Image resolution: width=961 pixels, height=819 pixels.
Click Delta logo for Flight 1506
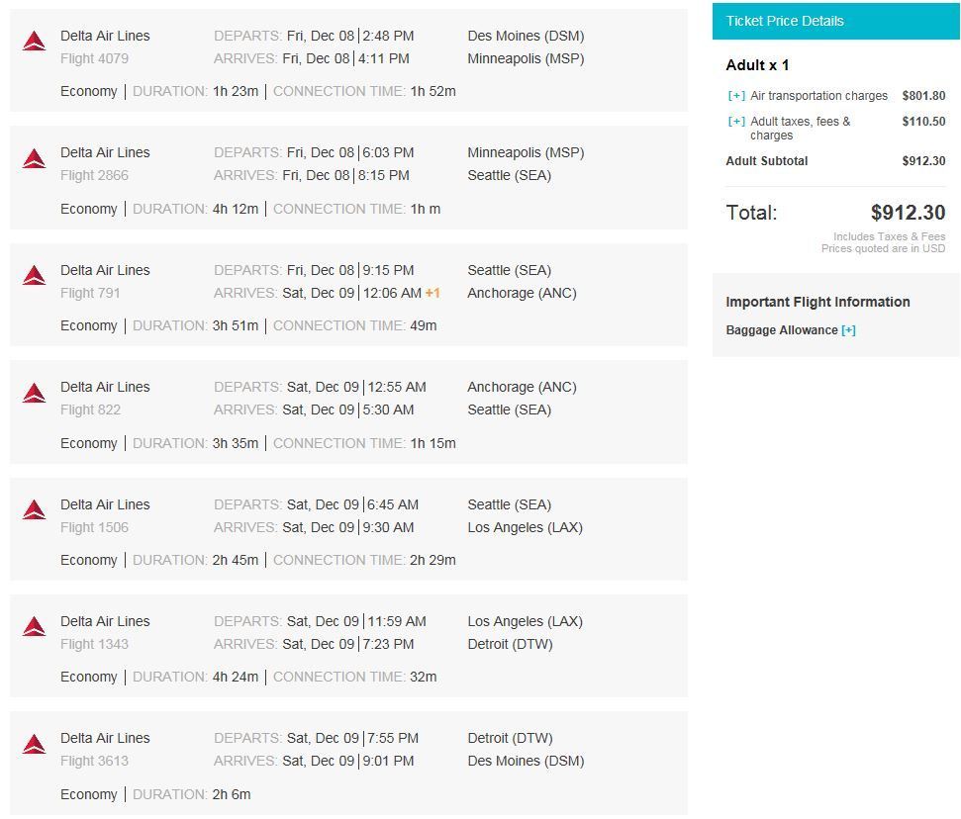point(35,509)
